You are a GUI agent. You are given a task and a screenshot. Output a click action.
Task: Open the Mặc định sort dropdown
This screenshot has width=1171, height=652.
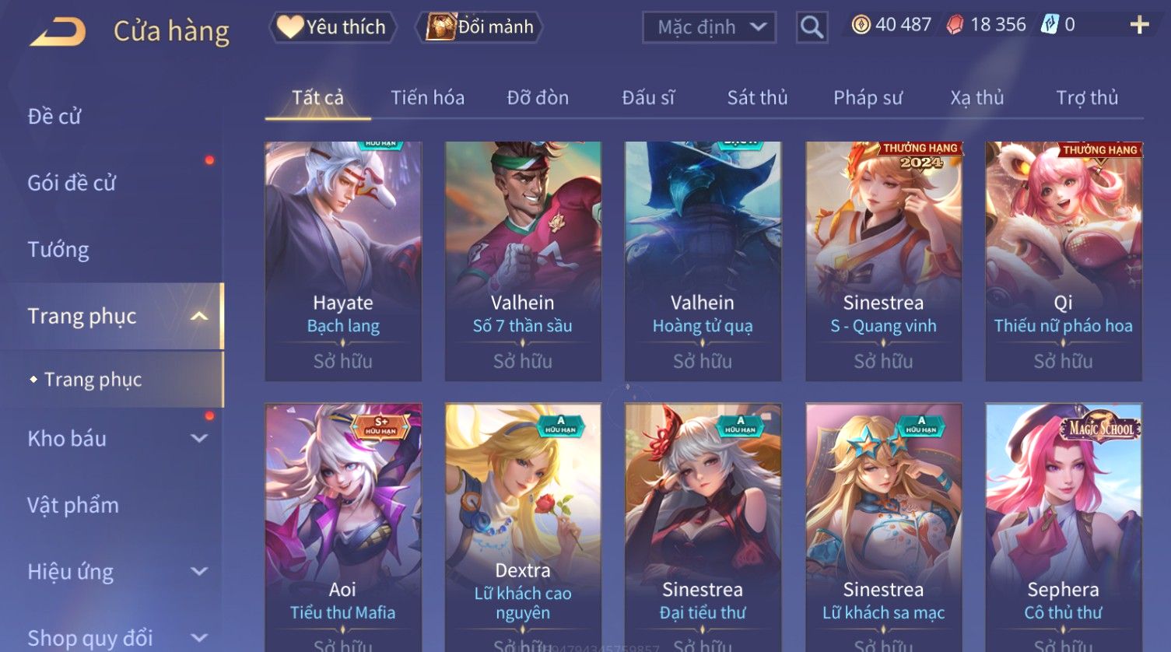pos(709,27)
